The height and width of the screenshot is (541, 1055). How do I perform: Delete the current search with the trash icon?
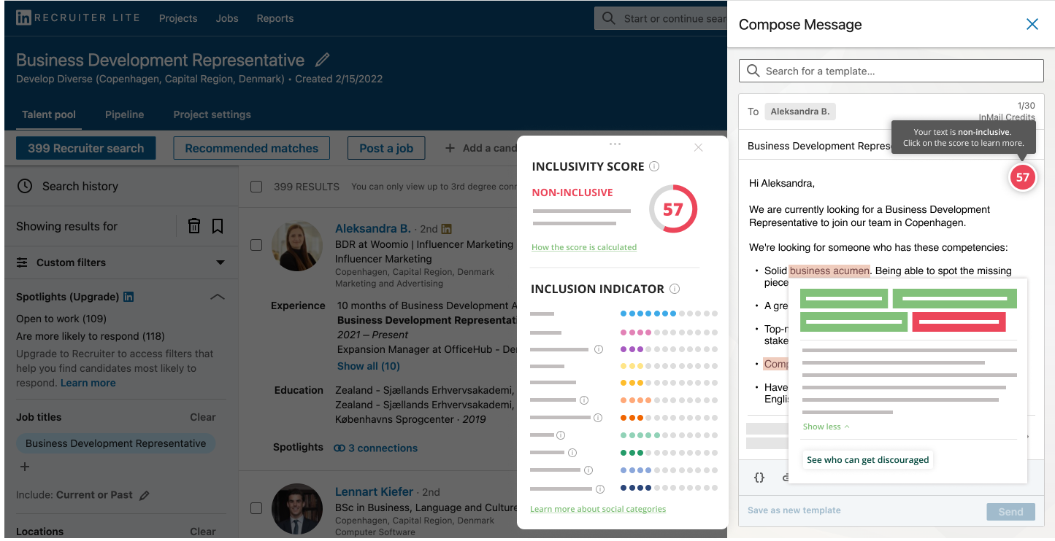pos(194,226)
